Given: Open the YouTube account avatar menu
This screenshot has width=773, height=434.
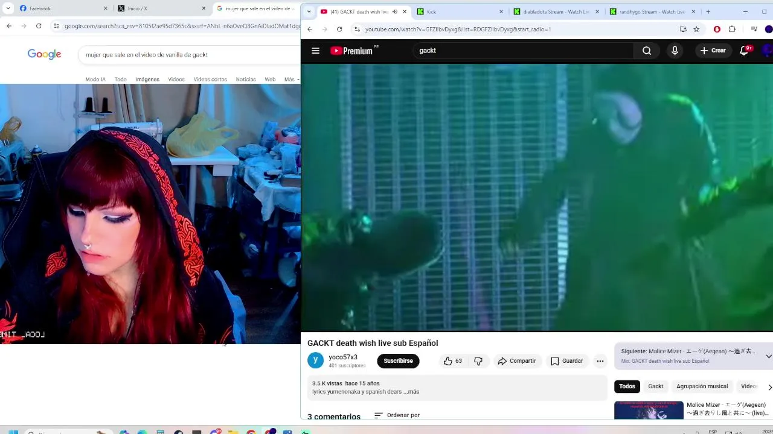Looking at the screenshot, I should pos(768,51).
